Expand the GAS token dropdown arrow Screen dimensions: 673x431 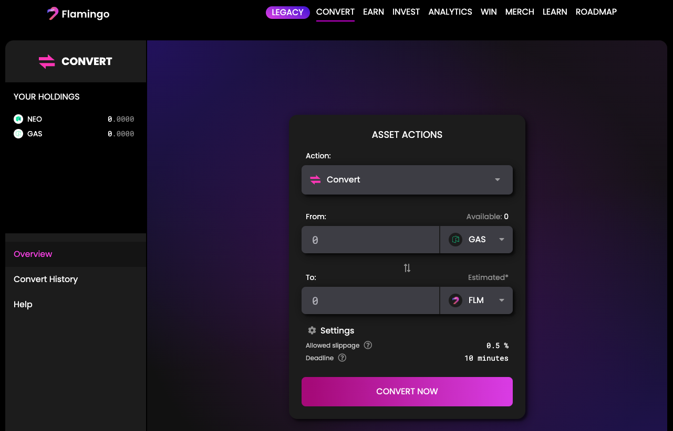pyautogui.click(x=502, y=240)
